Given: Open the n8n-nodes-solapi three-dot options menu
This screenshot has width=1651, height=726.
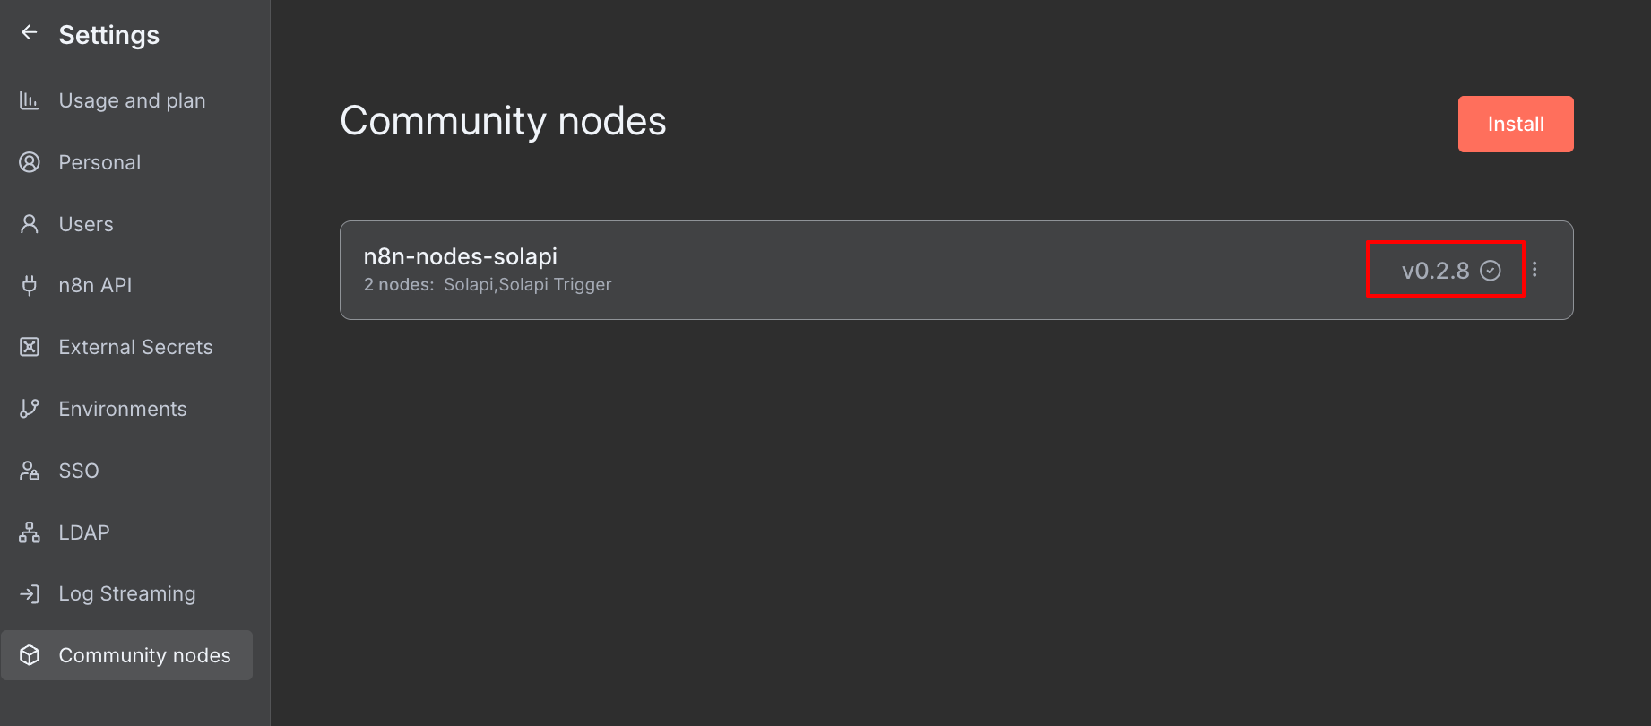Looking at the screenshot, I should pyautogui.click(x=1534, y=270).
